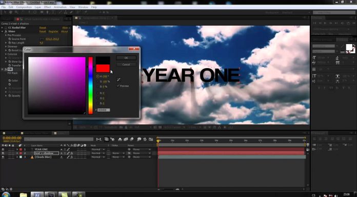
Task: Hide the Clouds blue layer eye icon
Action: tap(3, 157)
